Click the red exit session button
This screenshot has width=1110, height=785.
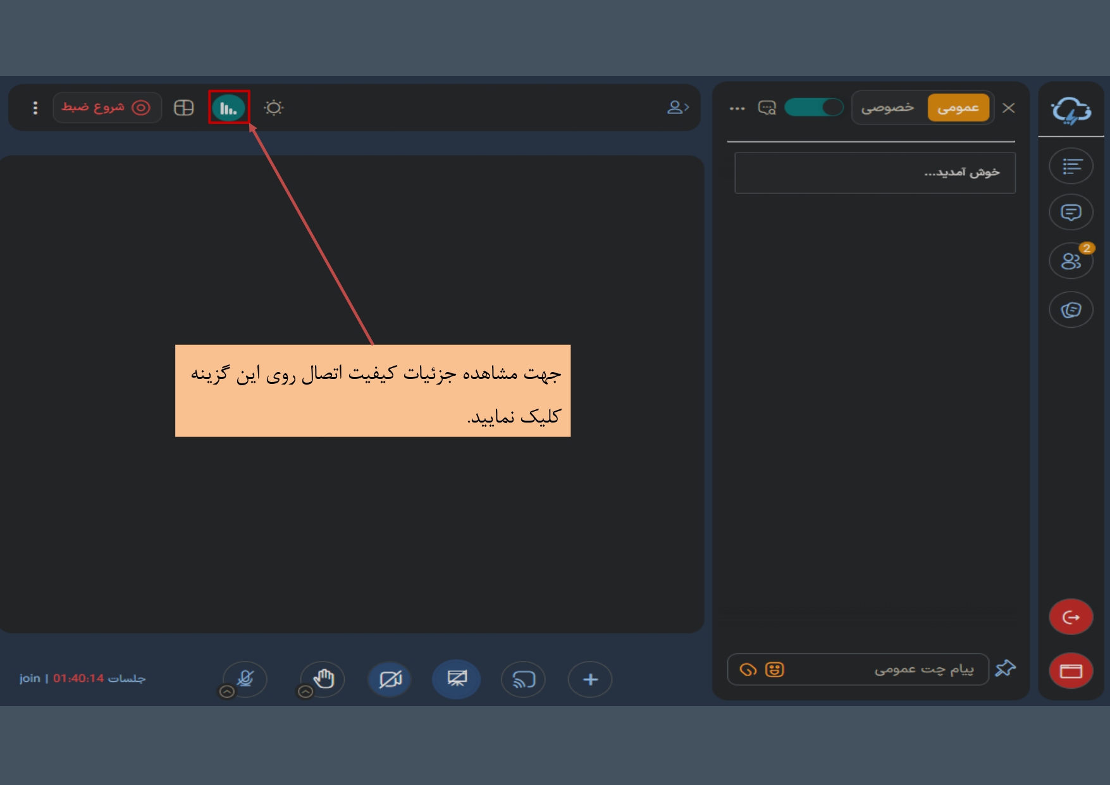pos(1070,617)
